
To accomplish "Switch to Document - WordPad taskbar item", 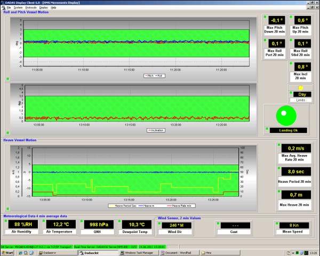I will point(177,252).
